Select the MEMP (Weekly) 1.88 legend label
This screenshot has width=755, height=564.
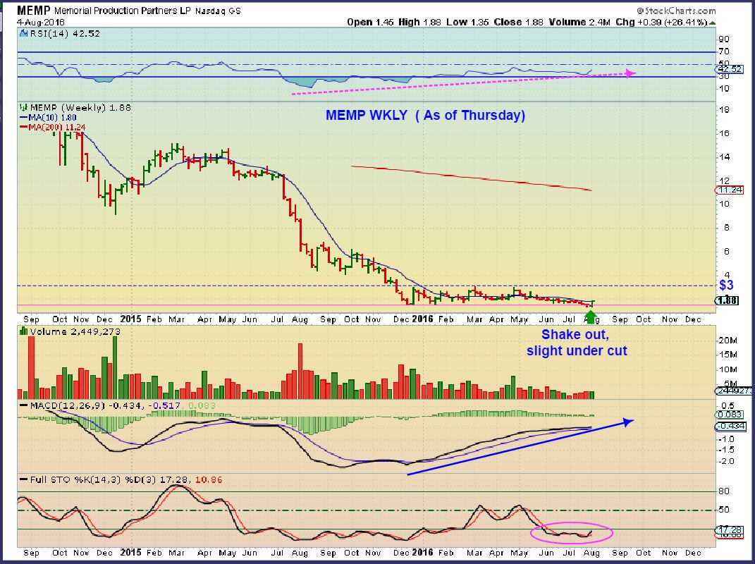point(80,107)
